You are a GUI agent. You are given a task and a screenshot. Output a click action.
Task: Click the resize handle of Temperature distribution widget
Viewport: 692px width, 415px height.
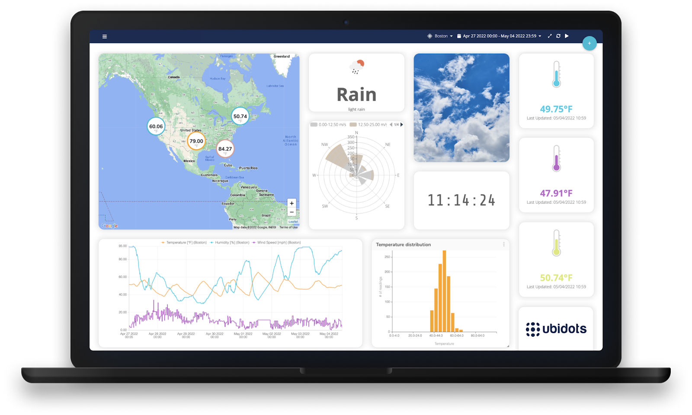pos(508,346)
